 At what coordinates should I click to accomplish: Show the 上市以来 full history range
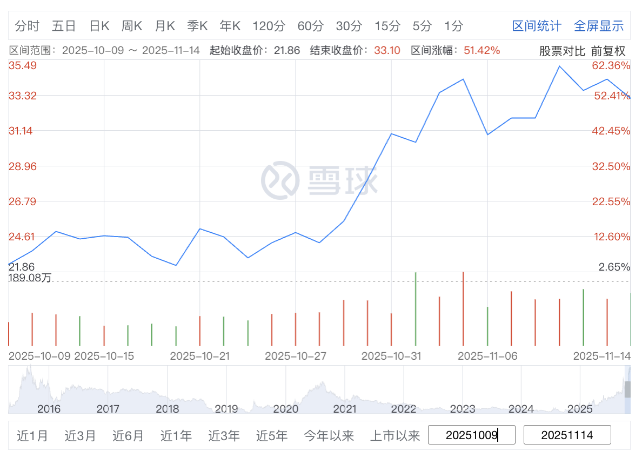click(x=395, y=435)
